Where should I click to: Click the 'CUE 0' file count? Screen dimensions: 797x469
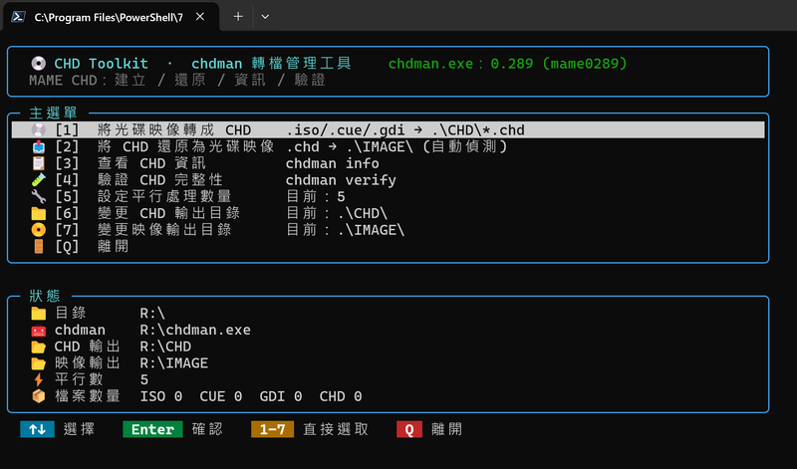(x=220, y=396)
